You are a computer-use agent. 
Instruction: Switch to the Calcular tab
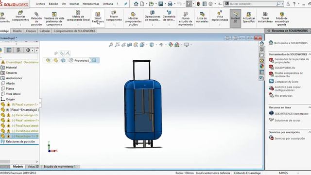click(45, 31)
